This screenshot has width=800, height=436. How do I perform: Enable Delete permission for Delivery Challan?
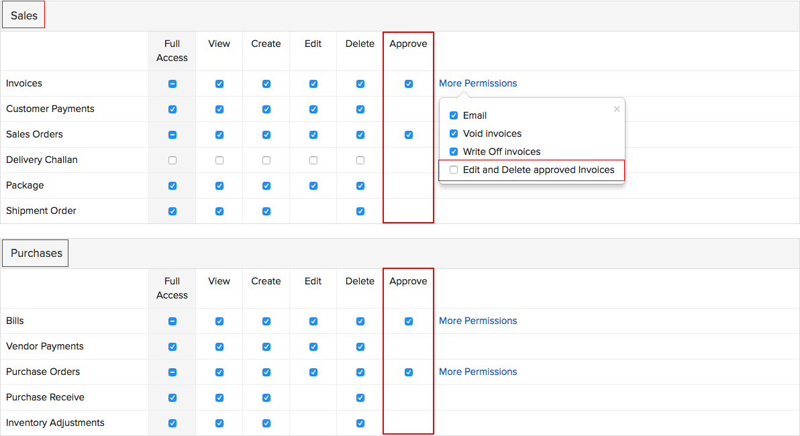click(360, 160)
